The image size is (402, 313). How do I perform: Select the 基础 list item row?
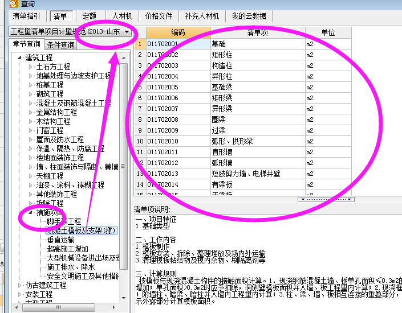[x=243, y=44]
